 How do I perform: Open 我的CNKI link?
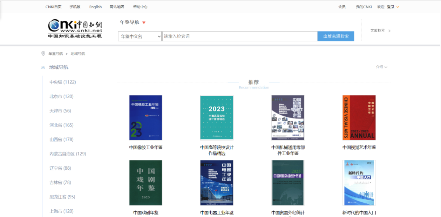tap(364, 7)
